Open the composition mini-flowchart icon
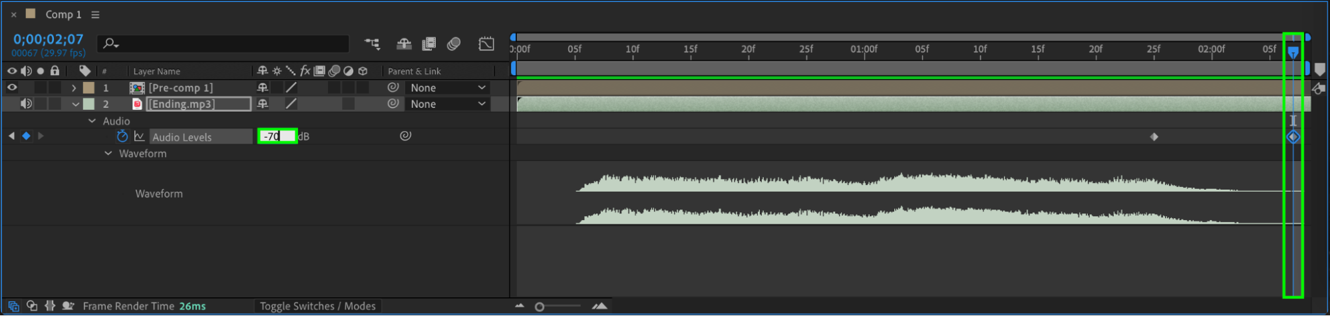Screen dimensions: 1330x316 tap(372, 44)
